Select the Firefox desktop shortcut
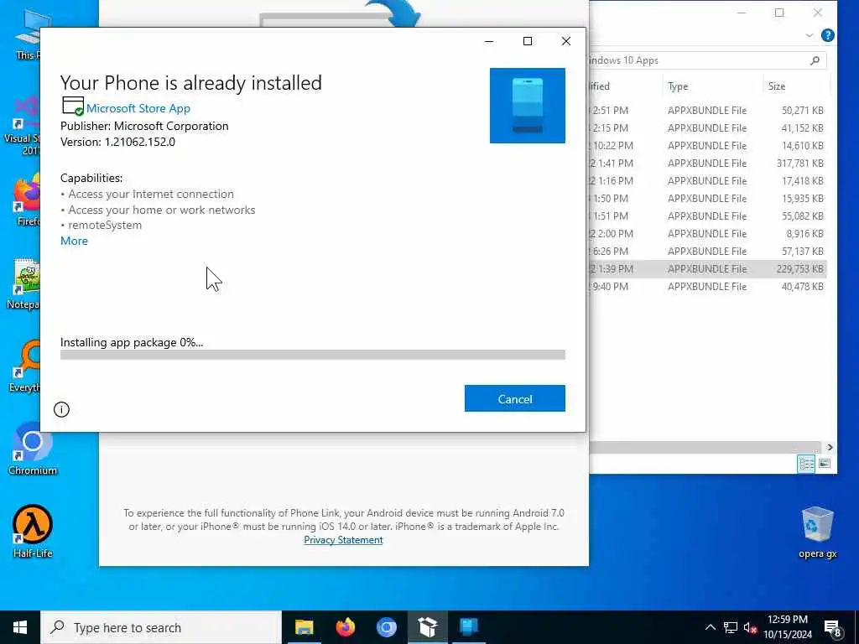This screenshot has height=644, width=859. pos(28,200)
